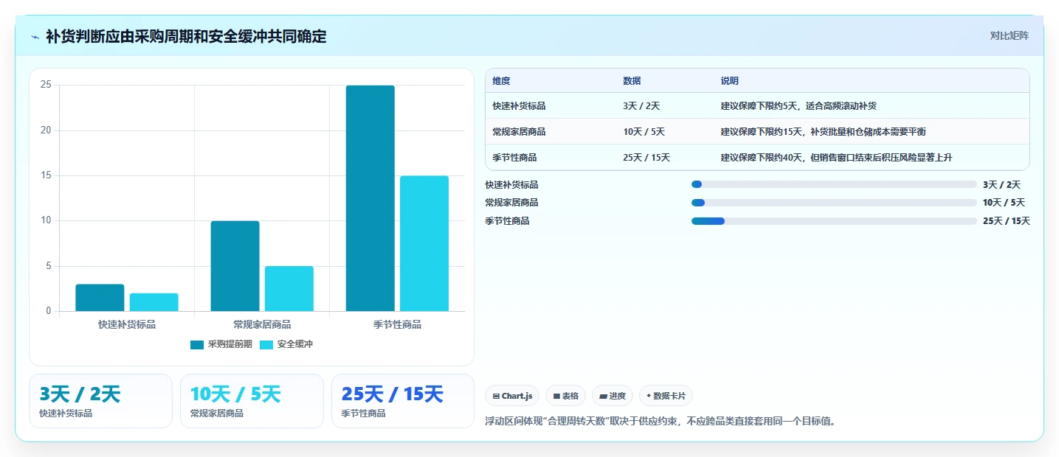Click the 3天 / 2天 progress value
The height and width of the screenshot is (457, 1059).
click(x=1001, y=185)
